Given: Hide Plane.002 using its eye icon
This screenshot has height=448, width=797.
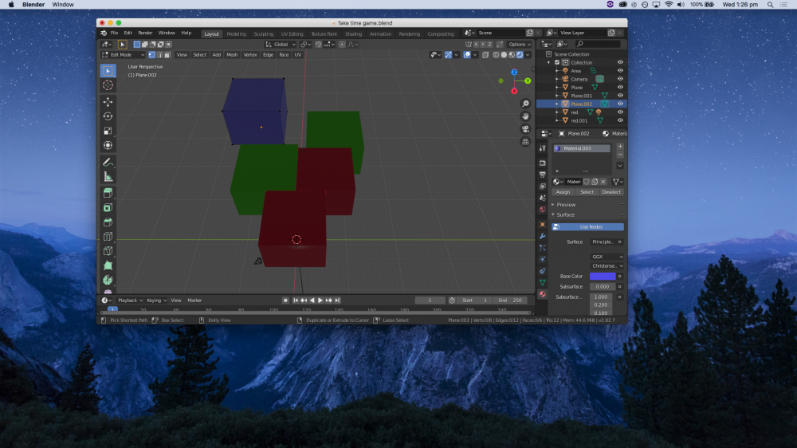Looking at the screenshot, I should coord(620,104).
